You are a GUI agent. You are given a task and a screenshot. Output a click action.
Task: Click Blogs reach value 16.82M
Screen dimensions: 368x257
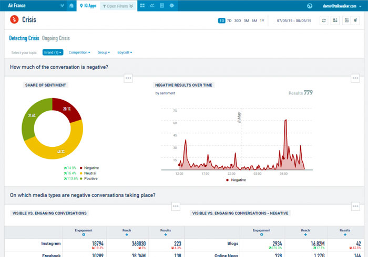(318, 244)
